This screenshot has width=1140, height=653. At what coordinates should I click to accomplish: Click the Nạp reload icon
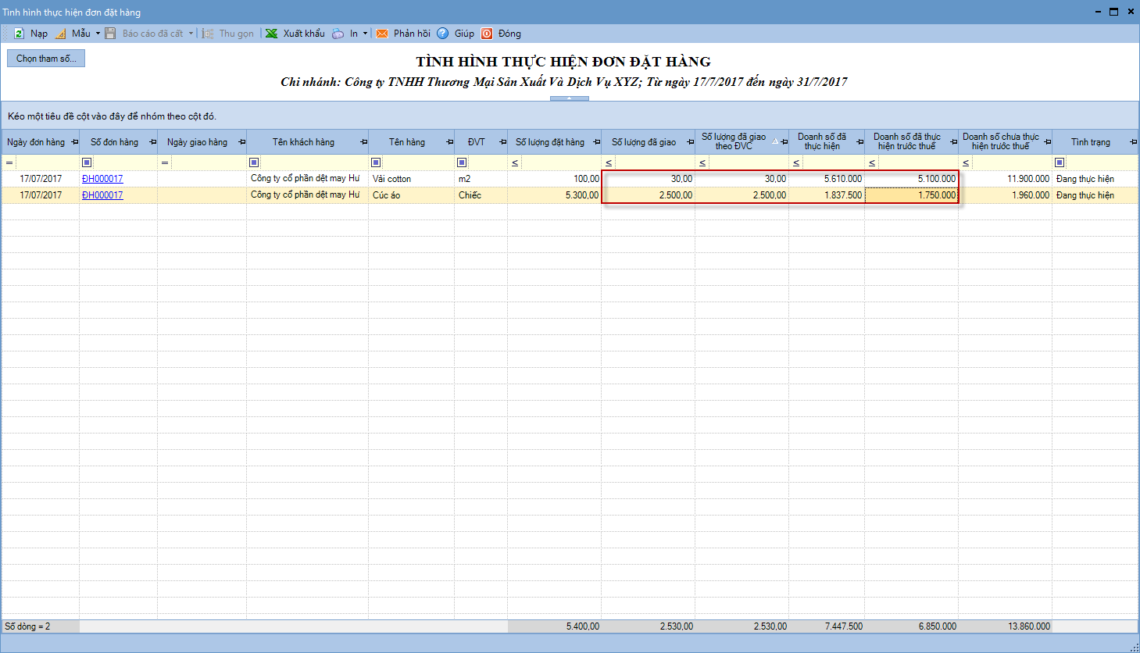tap(19, 34)
